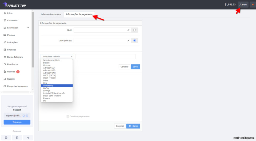256x141 pixels.
Task: Open the Instagram social icon
Action: (x=6, y=138)
